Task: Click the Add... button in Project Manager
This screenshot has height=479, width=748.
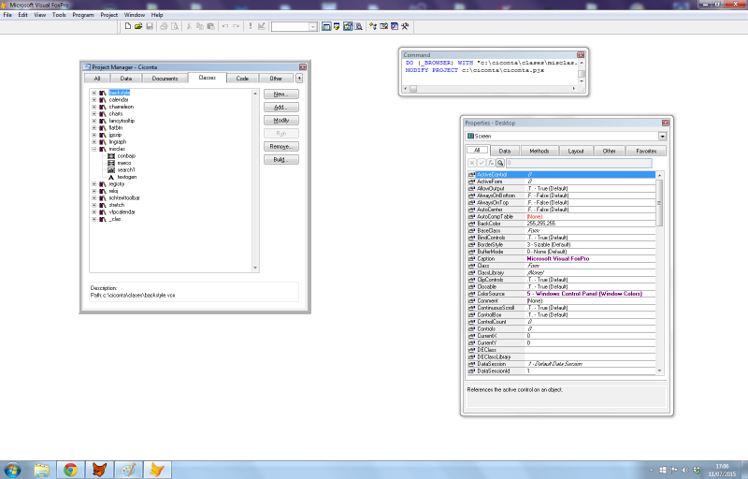Action: pyautogui.click(x=281, y=108)
